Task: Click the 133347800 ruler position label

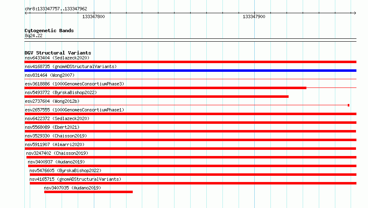Action: [x=93, y=17]
